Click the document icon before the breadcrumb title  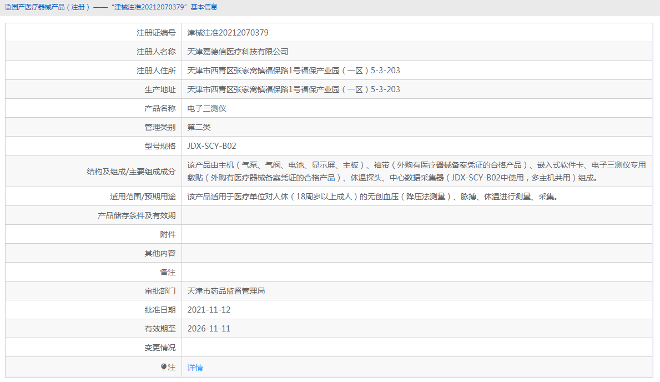click(x=8, y=7)
